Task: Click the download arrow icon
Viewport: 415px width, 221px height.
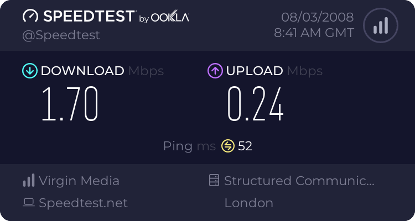Action: click(x=29, y=71)
